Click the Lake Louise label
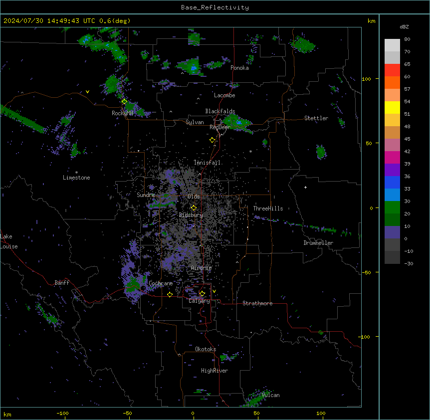Screen dimensions: 430x420 pyautogui.click(x=9, y=241)
